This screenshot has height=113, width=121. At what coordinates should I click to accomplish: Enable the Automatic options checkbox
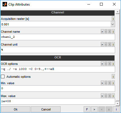(x=3, y=77)
